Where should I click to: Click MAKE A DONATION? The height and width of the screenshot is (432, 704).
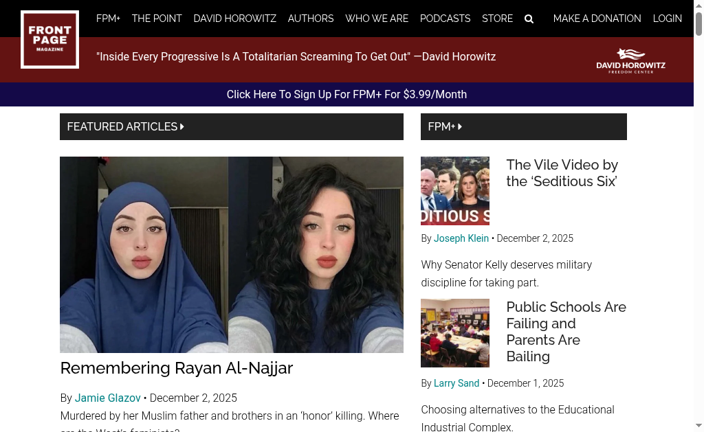pos(597,19)
